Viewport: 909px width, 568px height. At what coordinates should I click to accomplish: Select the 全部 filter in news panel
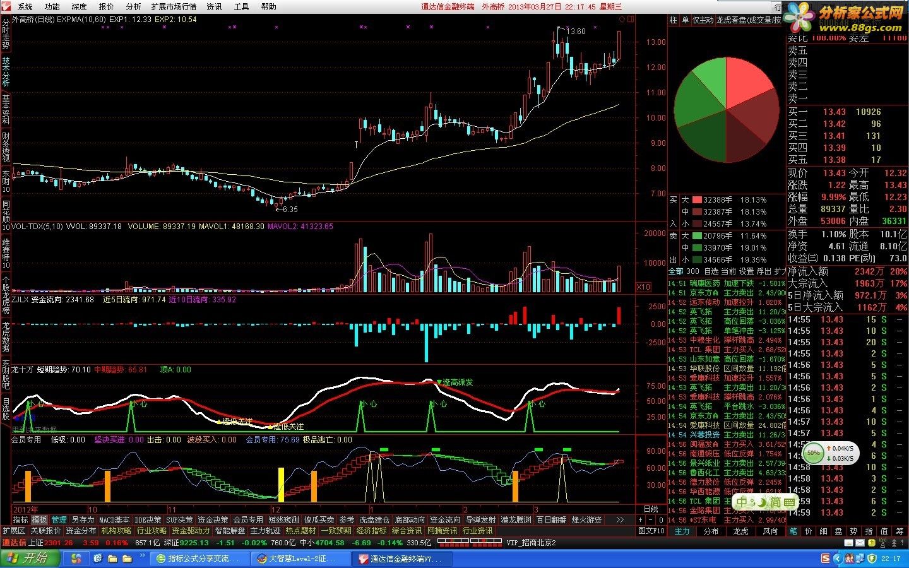pyautogui.click(x=675, y=271)
